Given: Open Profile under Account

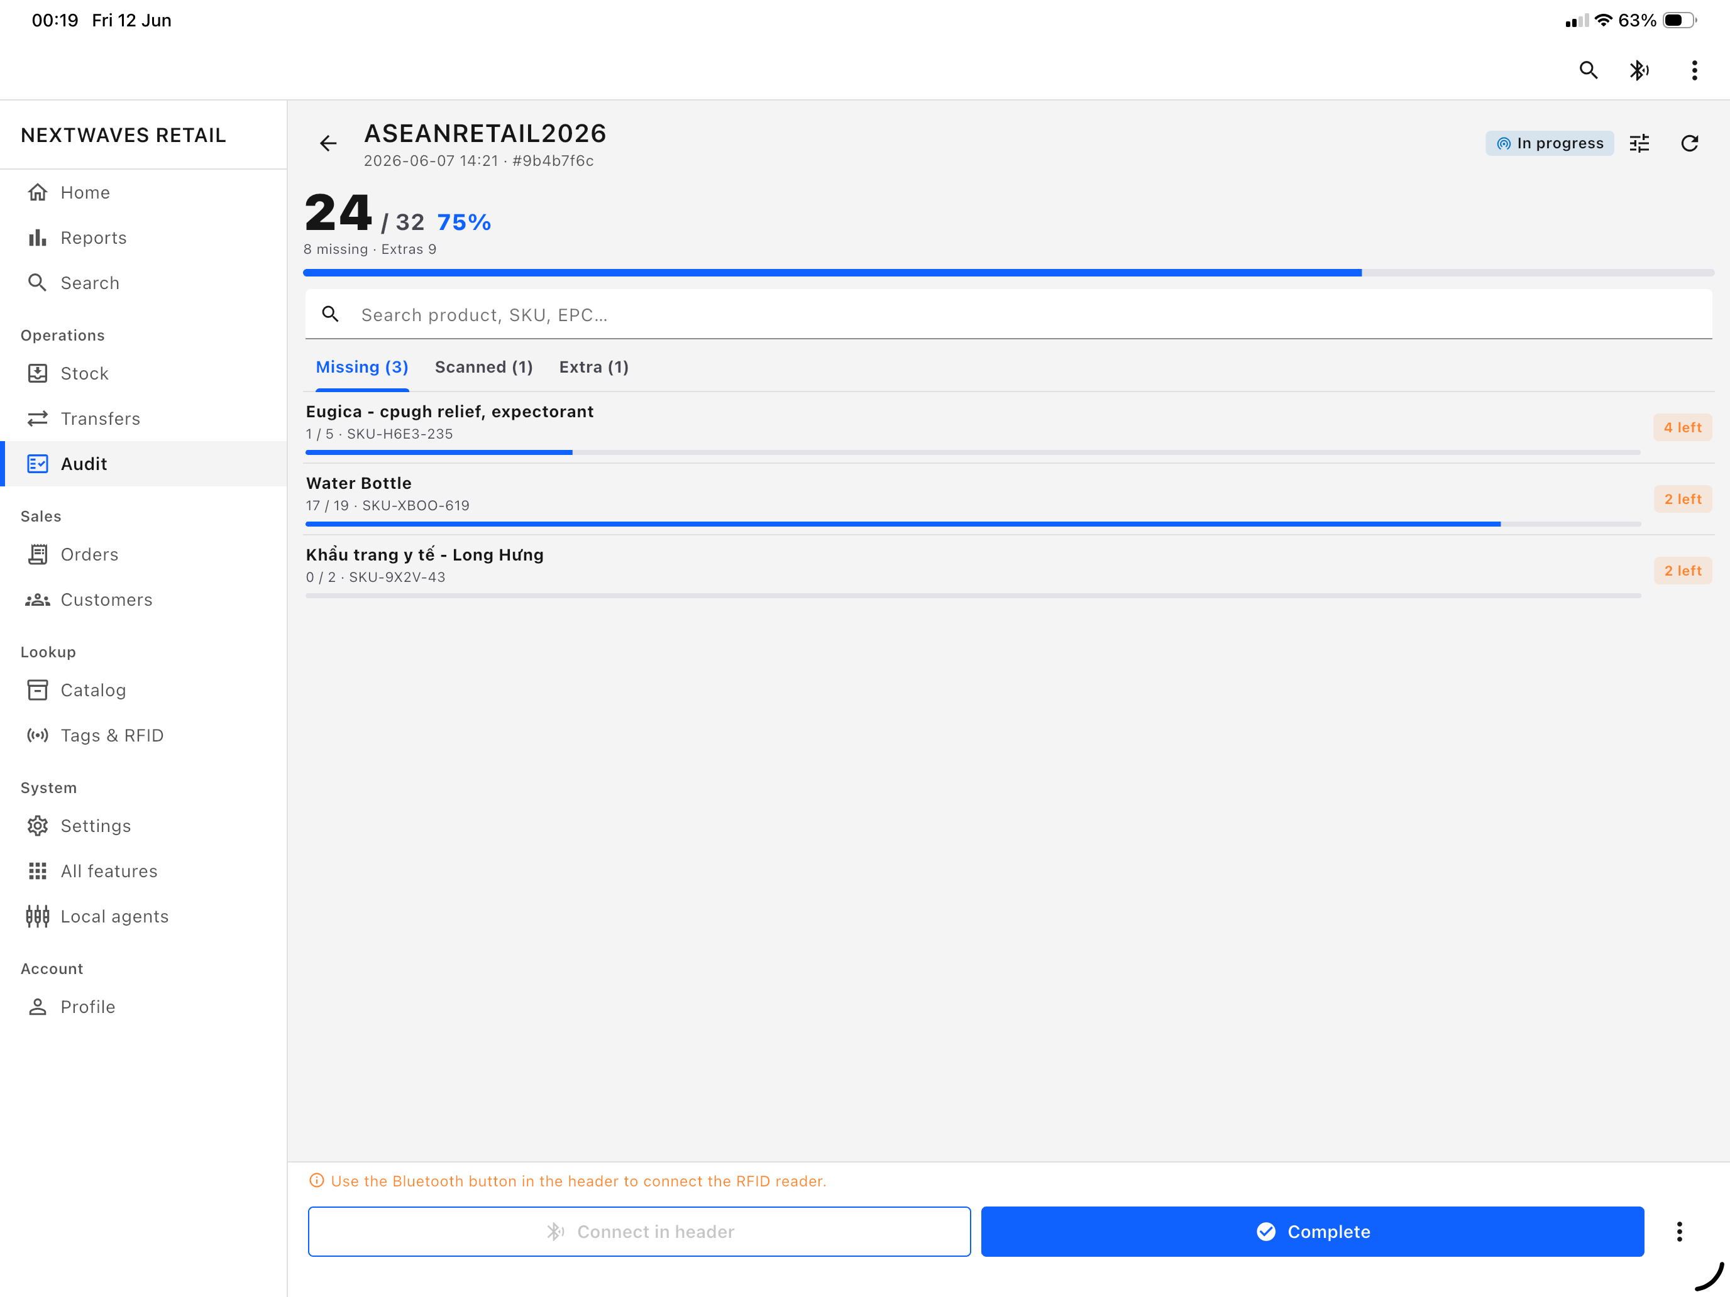Looking at the screenshot, I should (144, 1007).
